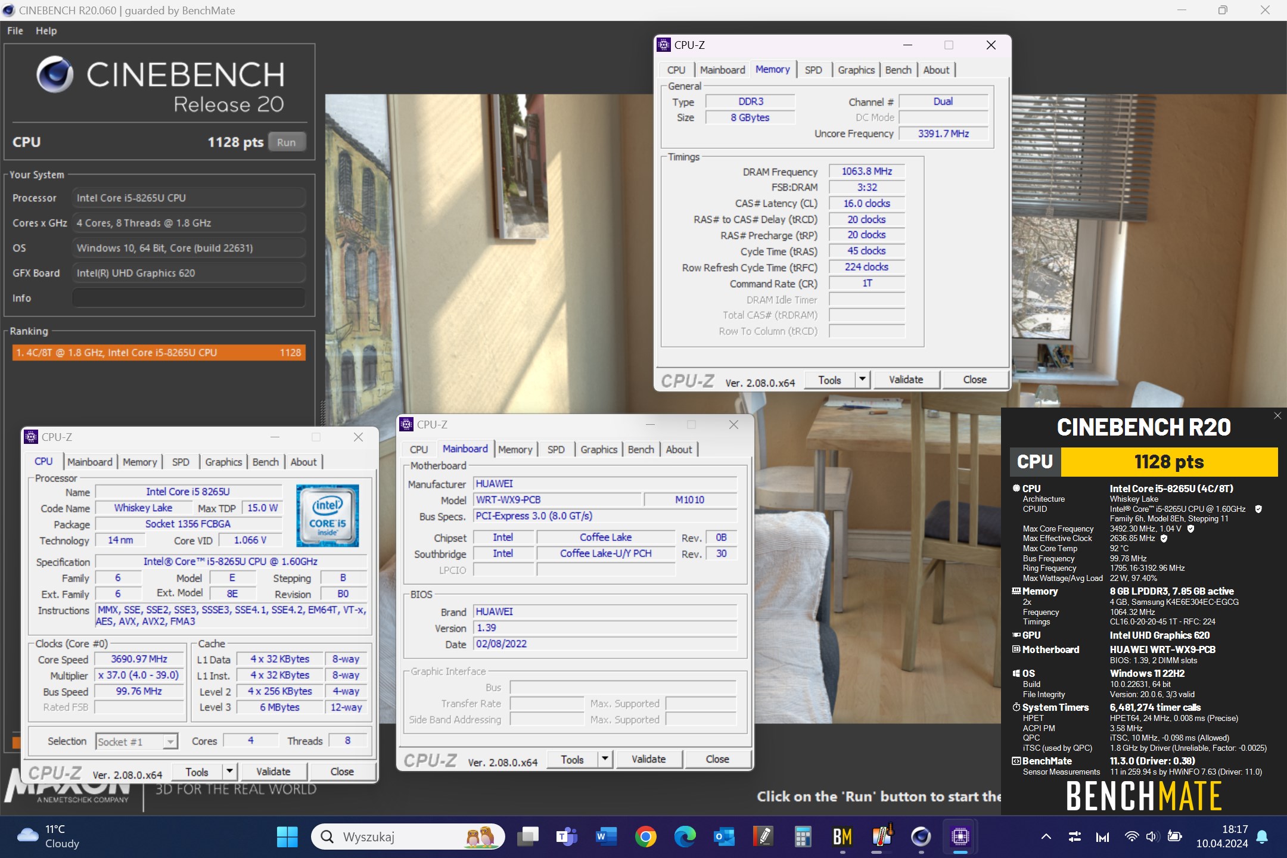
Task: Open the HWiNFO thermometer app in taskbar
Action: [882, 835]
